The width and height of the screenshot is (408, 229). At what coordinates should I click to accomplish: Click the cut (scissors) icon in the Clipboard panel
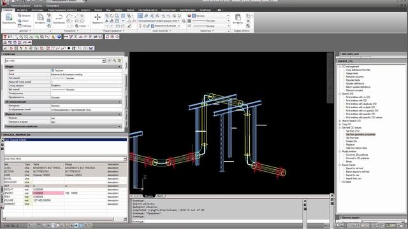[x=248, y=21]
